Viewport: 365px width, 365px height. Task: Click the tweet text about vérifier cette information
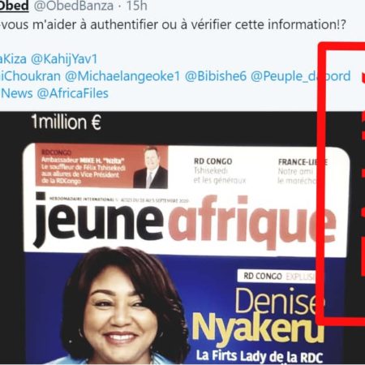[x=173, y=24]
